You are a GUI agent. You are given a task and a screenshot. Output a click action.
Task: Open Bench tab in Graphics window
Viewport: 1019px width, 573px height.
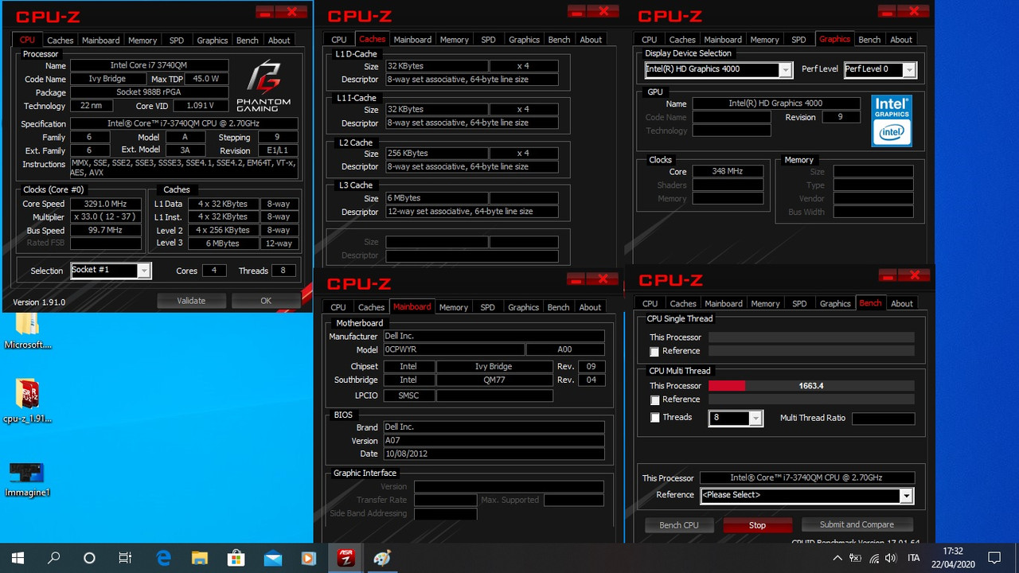[x=869, y=40]
